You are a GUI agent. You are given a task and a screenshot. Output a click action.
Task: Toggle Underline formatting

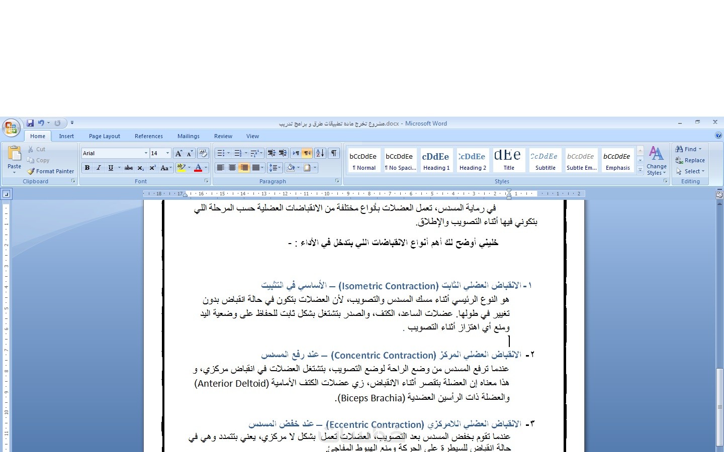[x=111, y=168]
